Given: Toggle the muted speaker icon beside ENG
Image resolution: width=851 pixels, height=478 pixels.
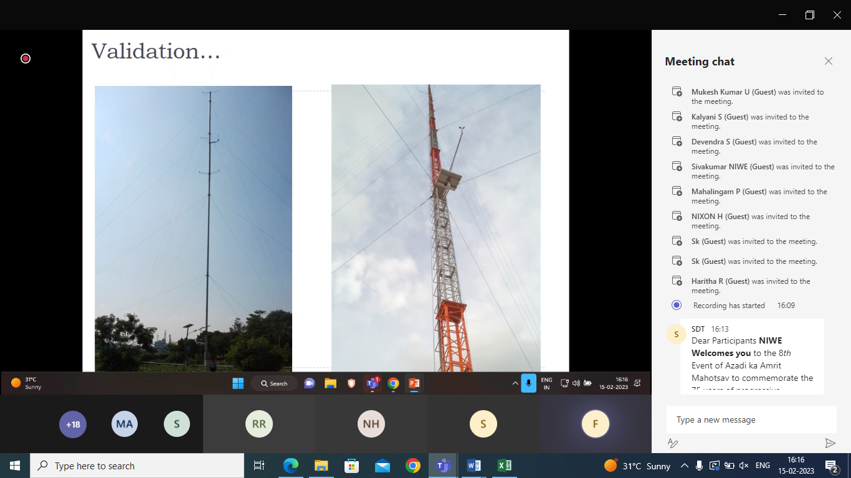Looking at the screenshot, I should pyautogui.click(x=743, y=466).
